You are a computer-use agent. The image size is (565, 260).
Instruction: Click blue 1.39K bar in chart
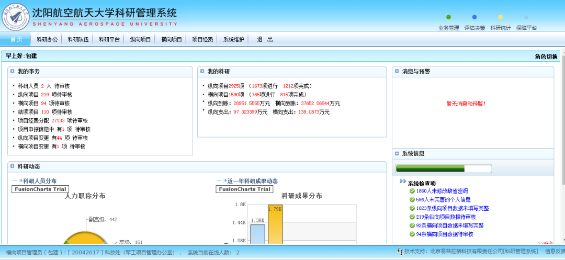[257, 235]
